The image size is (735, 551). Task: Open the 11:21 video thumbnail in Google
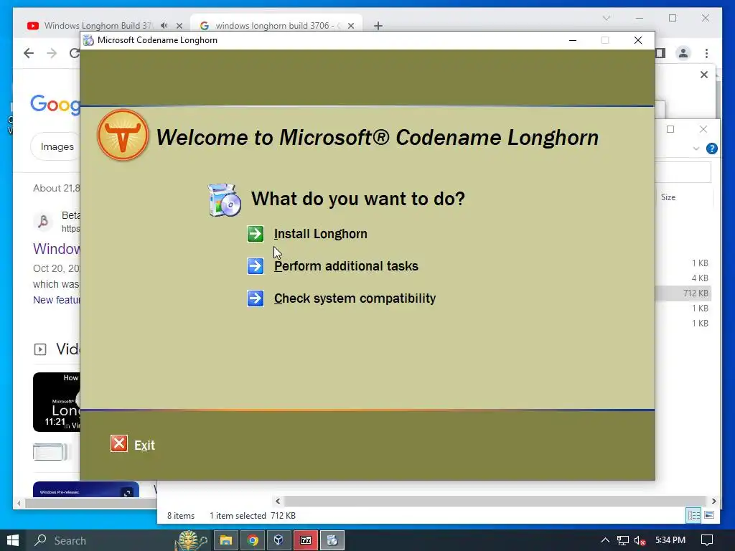[x=56, y=402]
